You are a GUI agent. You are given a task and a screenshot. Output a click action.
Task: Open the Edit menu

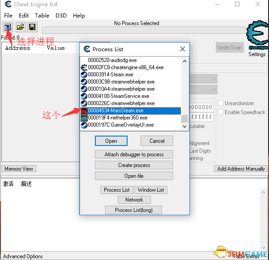(24, 15)
